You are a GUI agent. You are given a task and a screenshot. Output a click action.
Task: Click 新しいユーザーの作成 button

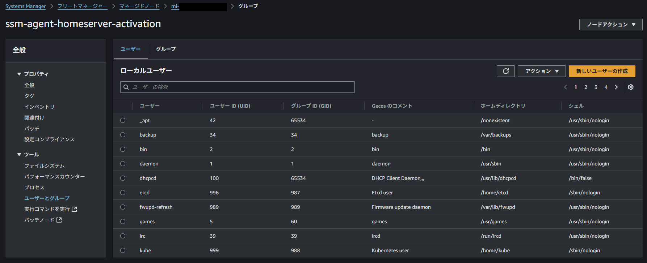(602, 71)
